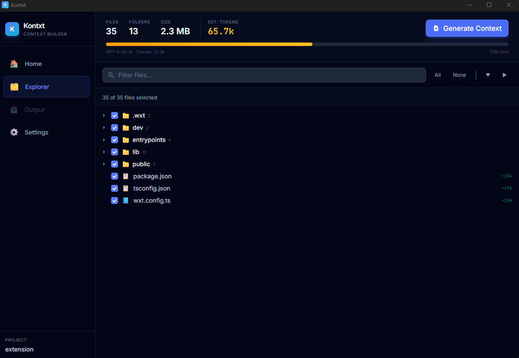Screen dimensions: 519x358
Task: Click the tsconfig.json file name
Action: point(151,188)
